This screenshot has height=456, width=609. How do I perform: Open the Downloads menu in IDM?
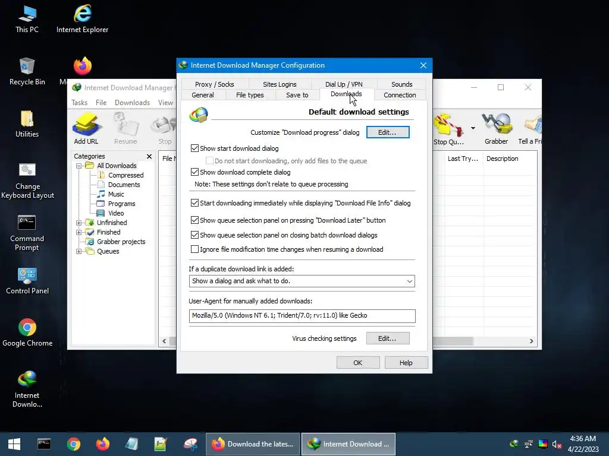click(x=132, y=102)
